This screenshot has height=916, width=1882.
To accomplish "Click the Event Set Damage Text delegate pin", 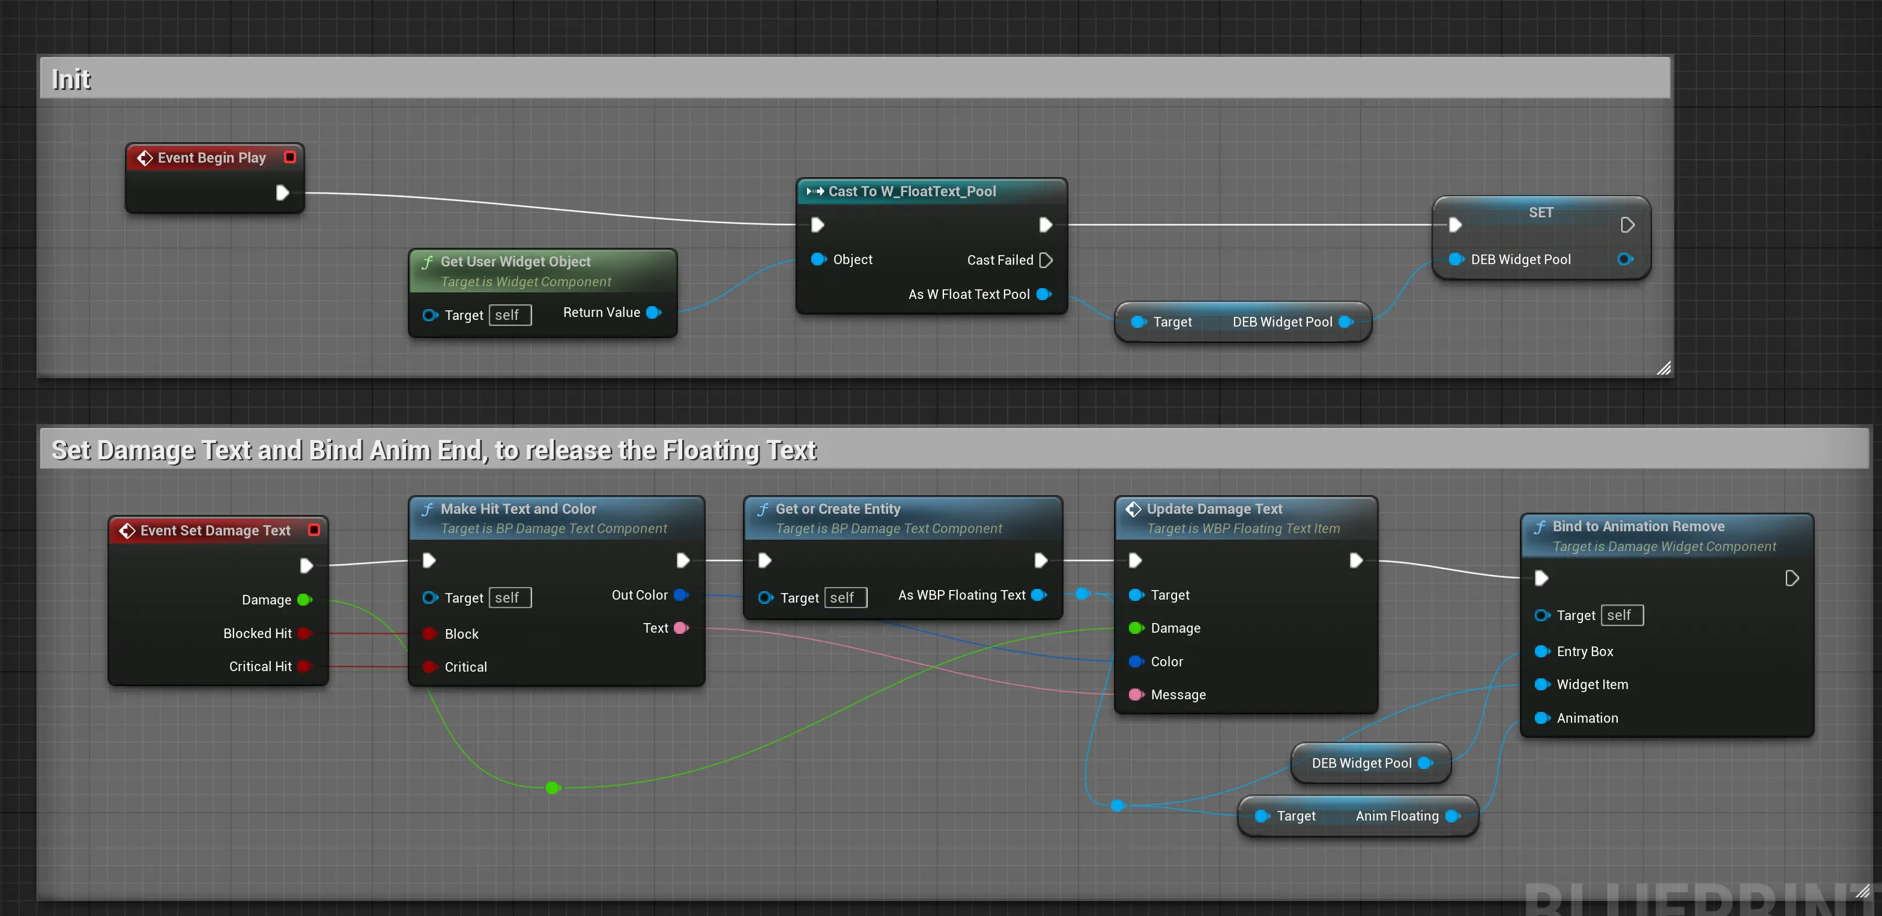I will coord(314,529).
